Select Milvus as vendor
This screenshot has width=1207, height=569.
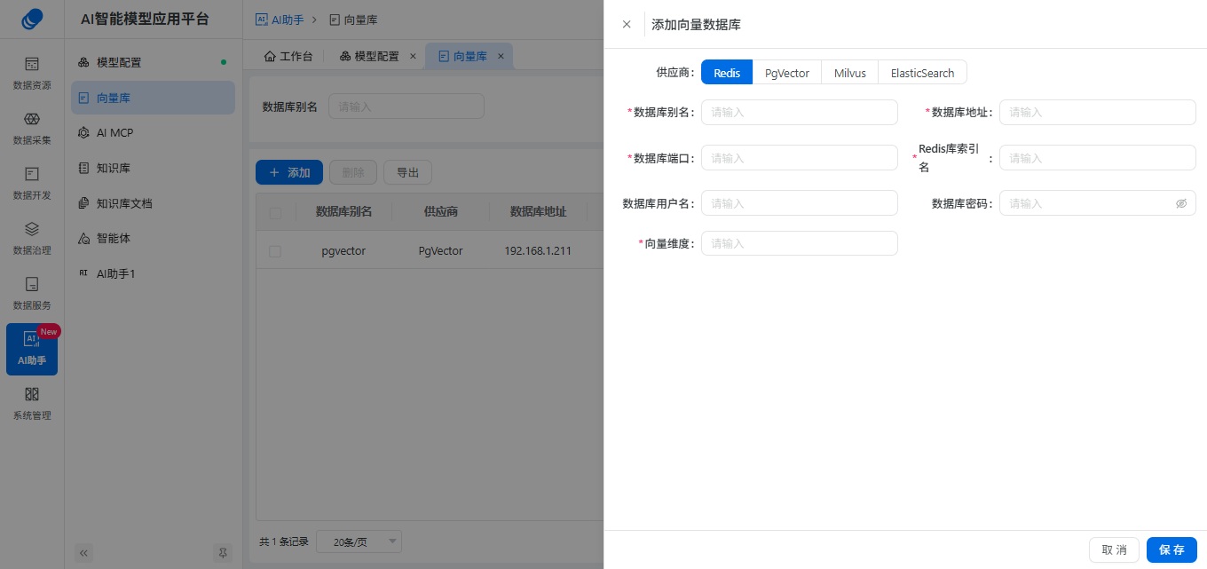tap(850, 73)
